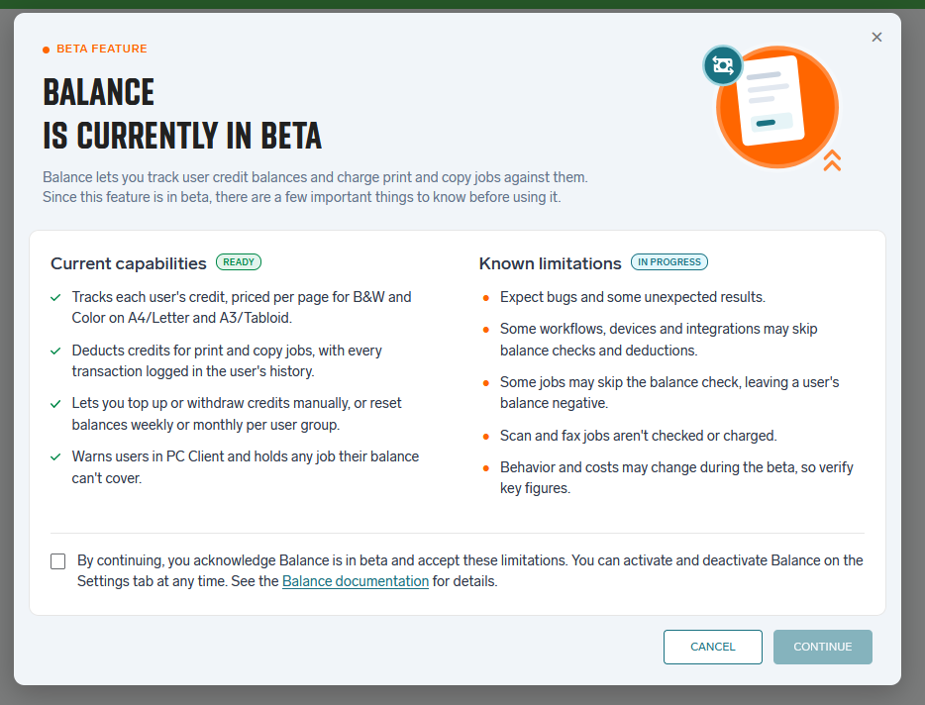Click the checkmark beside "Lets you top up"
Viewport: 925px width, 705px height.
click(55, 404)
